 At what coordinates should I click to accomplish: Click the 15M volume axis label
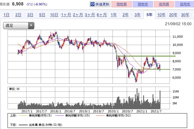pyautogui.click(x=176, y=92)
